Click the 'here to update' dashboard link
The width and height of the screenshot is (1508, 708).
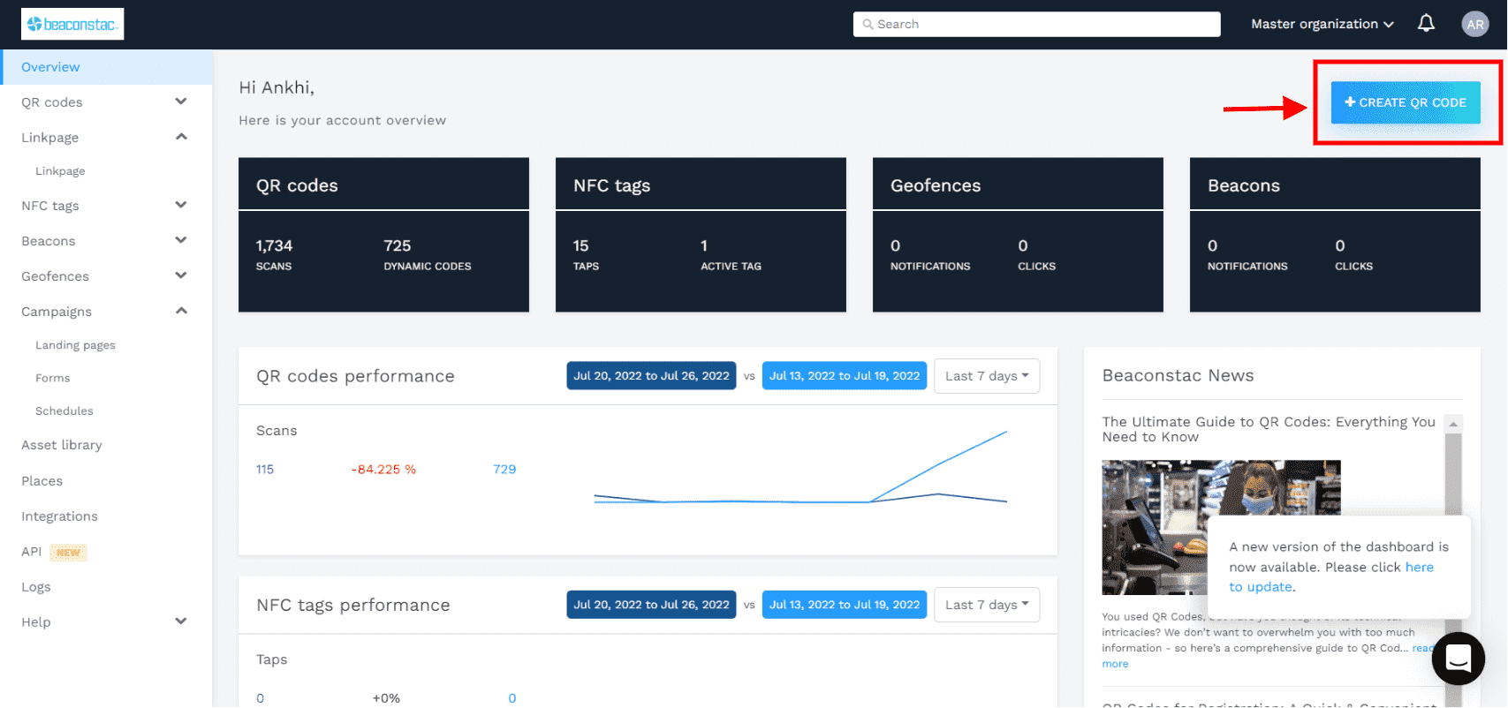coord(1419,568)
